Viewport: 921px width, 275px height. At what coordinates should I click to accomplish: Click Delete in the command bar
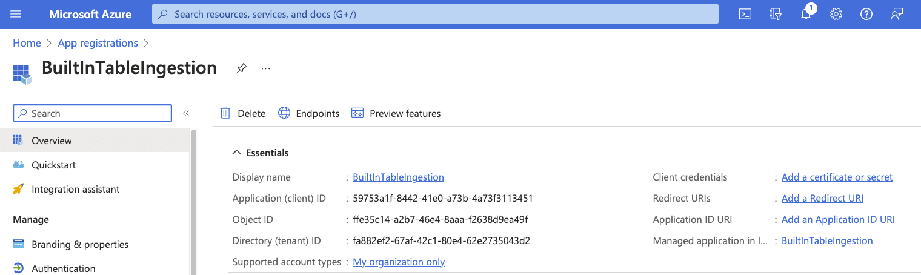pyautogui.click(x=243, y=113)
